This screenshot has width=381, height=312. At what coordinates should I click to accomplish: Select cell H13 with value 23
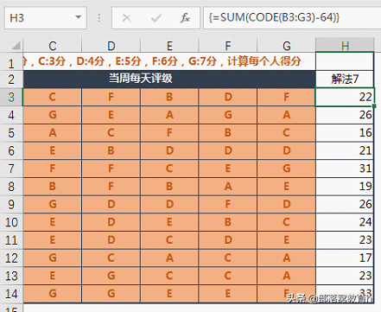click(345, 276)
